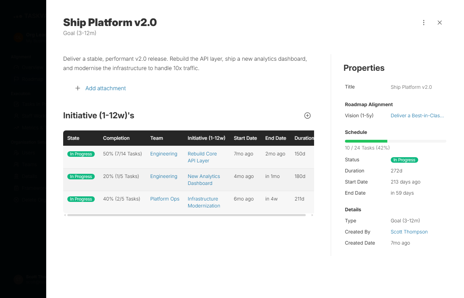464x298 pixels.
Task: Add a new initiative with the circled plus
Action: click(x=307, y=116)
